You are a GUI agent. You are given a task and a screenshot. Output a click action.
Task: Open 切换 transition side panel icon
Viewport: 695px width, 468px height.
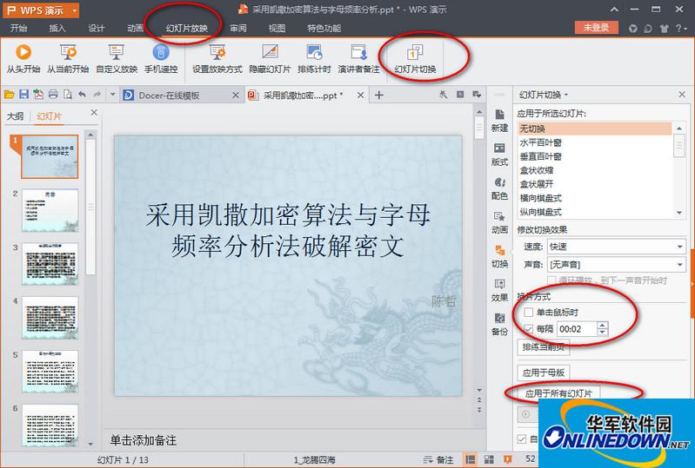[x=499, y=256]
